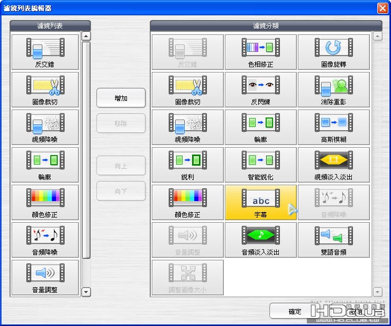
Task: Select 輪廓 in the 濾鏡列表 panel
Action: [45, 165]
